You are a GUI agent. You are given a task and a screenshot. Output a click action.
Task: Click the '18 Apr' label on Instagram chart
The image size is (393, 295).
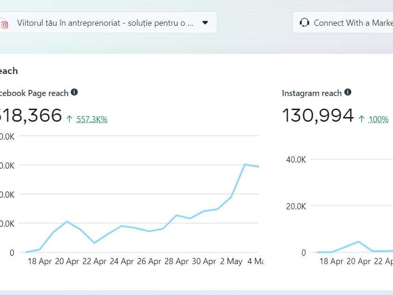pos(331,261)
